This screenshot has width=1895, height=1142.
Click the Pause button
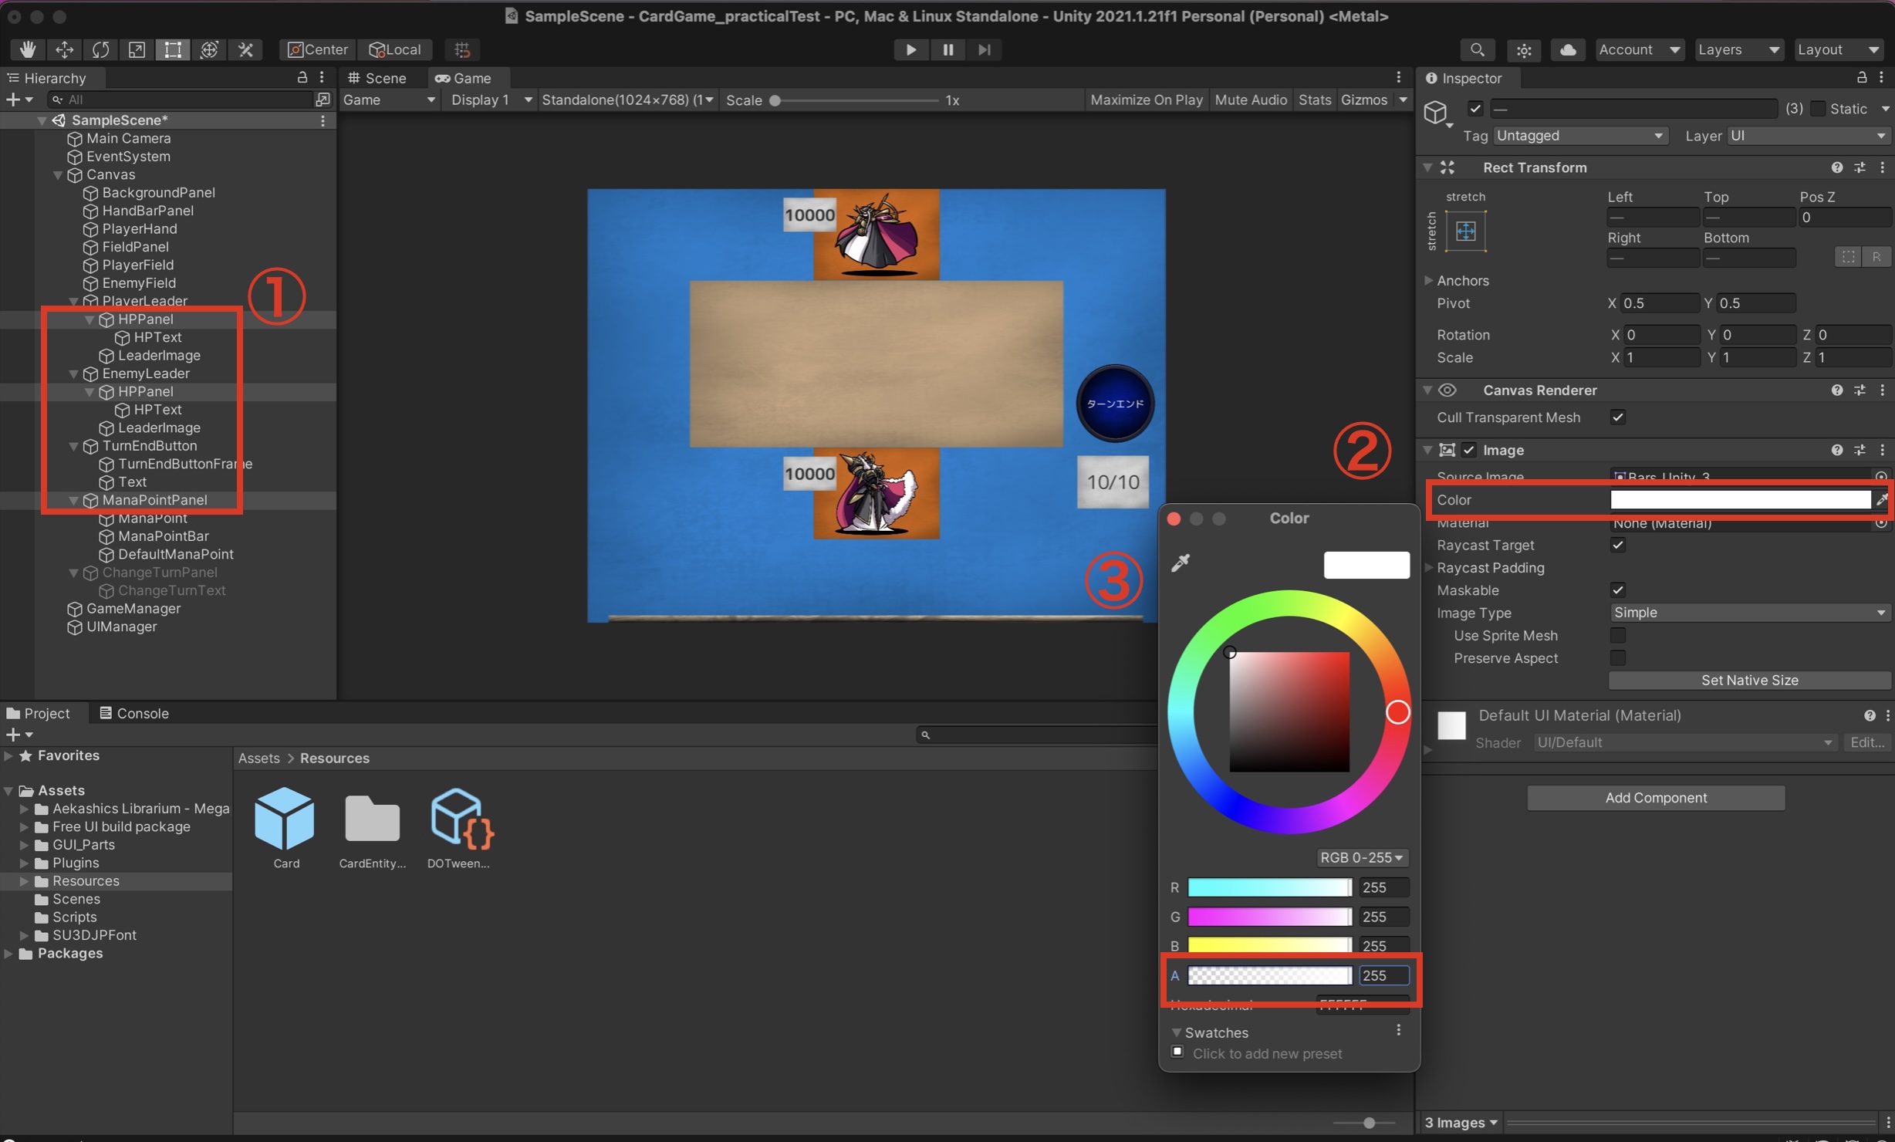tap(947, 49)
